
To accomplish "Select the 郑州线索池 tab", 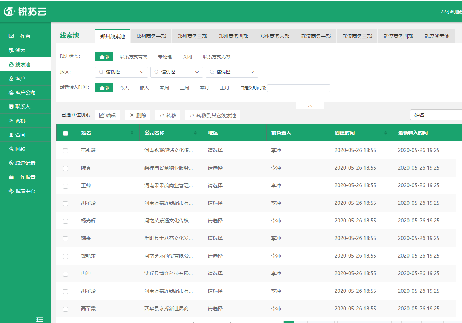I will coord(113,36).
